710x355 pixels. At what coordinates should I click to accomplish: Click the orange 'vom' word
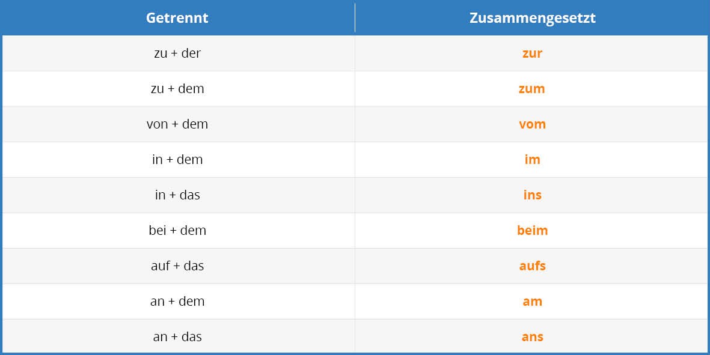pyautogui.click(x=532, y=124)
